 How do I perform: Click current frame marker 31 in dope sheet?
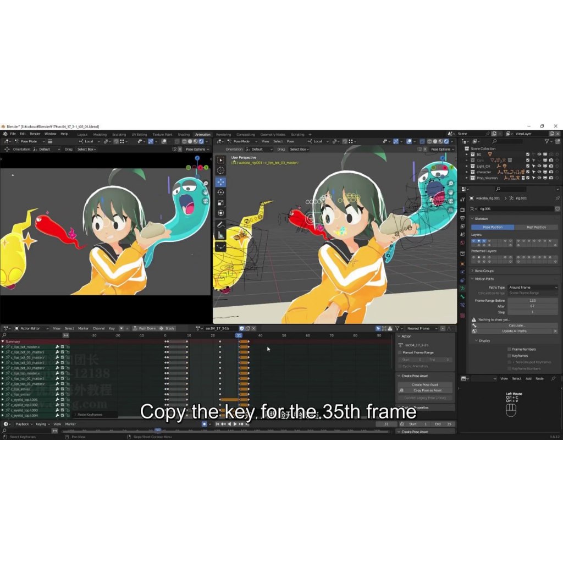239,335
